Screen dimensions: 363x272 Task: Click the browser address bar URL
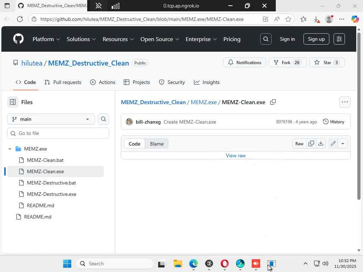pyautogui.click(x=142, y=19)
